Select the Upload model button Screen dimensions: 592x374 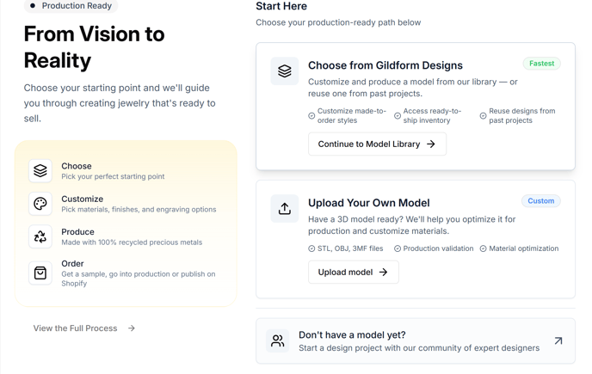tap(354, 272)
